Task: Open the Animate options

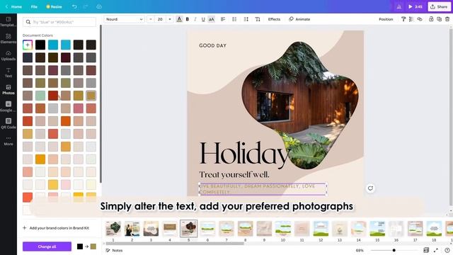Action: [x=299, y=19]
